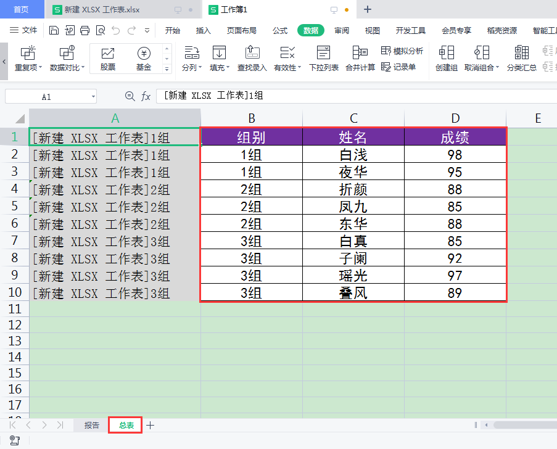
Task: Click the 取消组合 ungroup tool
Action: (x=482, y=58)
